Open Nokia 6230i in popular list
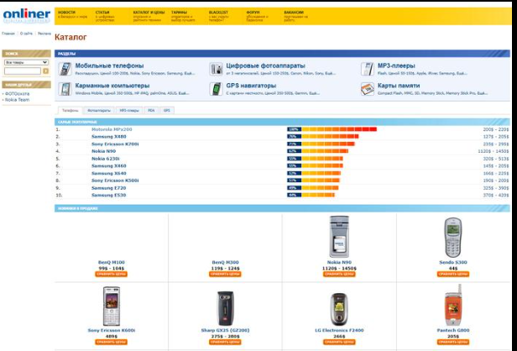This screenshot has height=351, width=517. [106, 159]
